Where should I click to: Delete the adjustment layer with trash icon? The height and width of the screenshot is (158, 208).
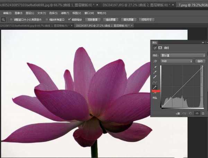[203, 113]
